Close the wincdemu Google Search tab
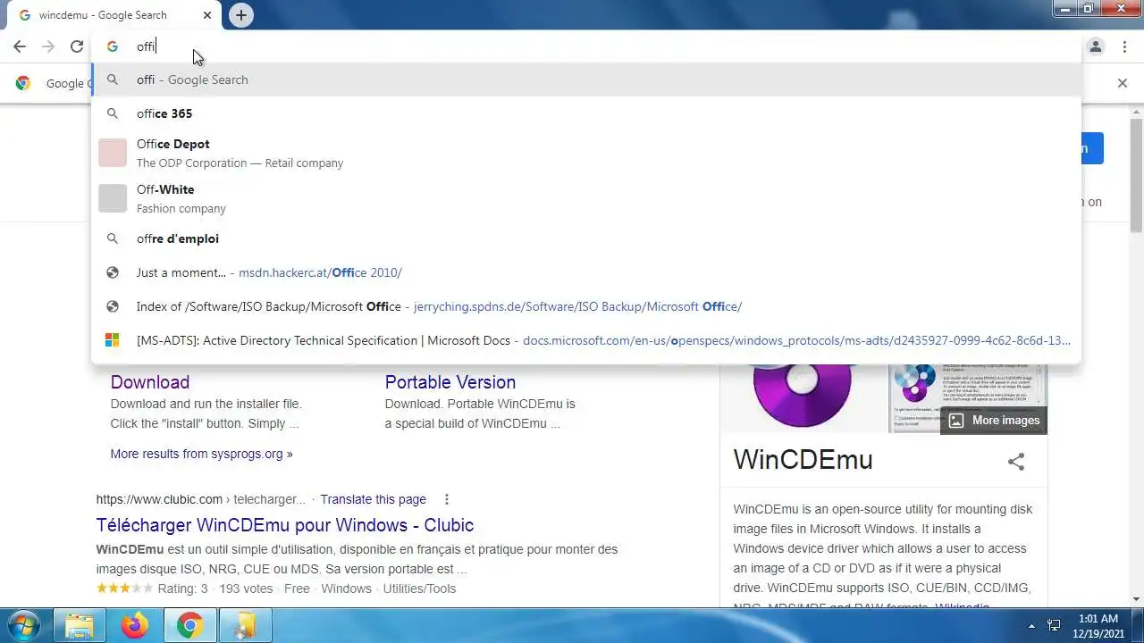 (207, 15)
